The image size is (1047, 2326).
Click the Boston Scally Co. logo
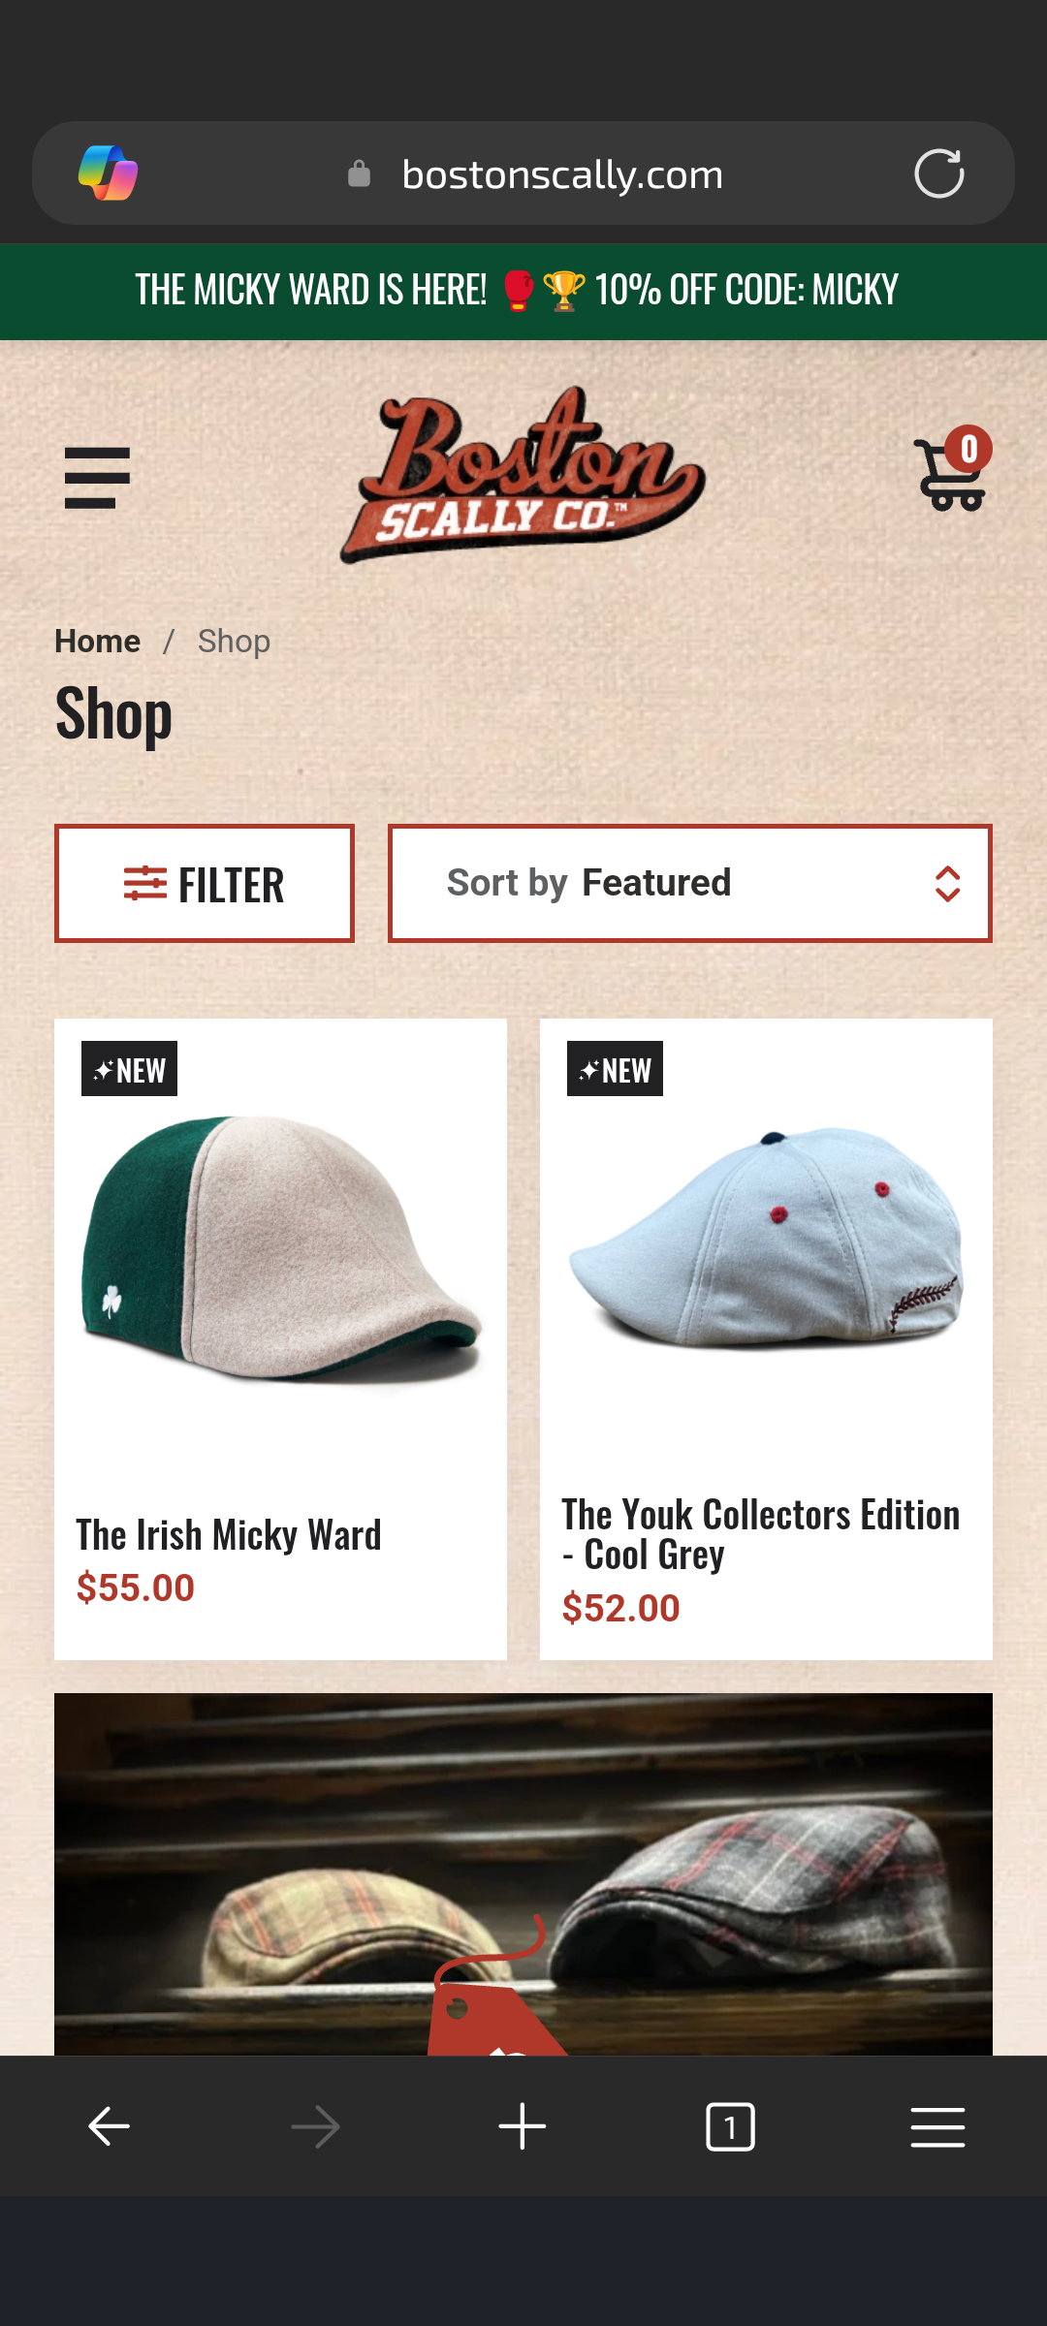point(523,475)
